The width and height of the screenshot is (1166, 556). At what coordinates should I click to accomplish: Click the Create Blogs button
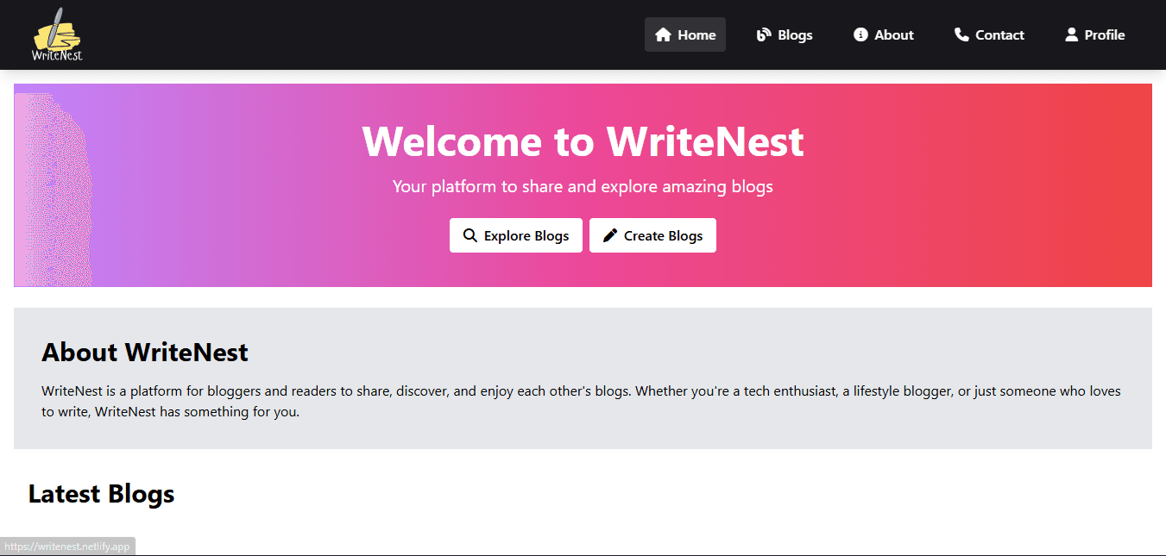point(652,234)
